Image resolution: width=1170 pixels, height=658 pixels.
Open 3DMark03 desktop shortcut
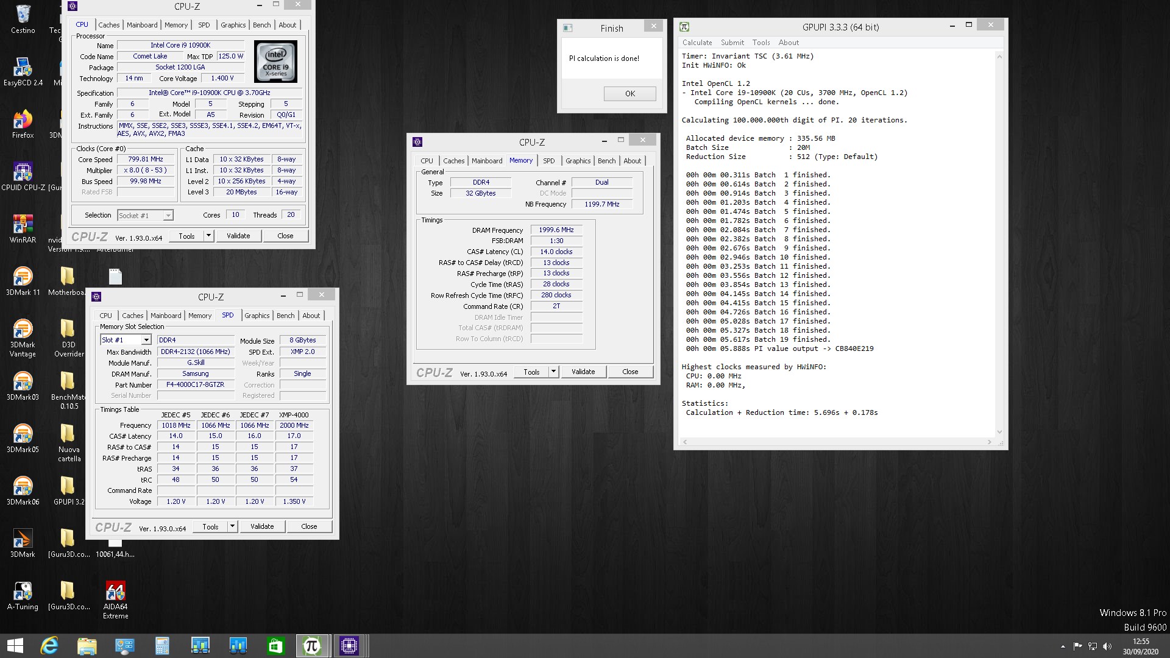click(x=23, y=386)
